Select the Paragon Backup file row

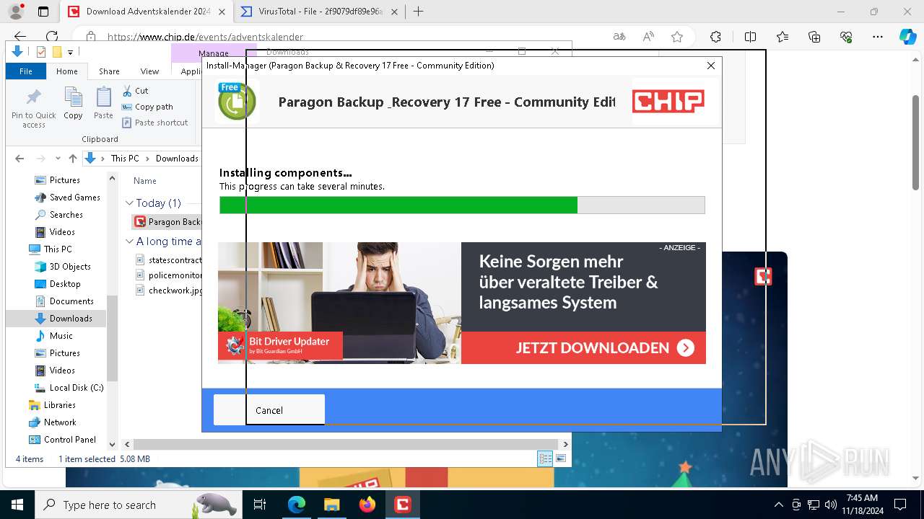(x=167, y=222)
